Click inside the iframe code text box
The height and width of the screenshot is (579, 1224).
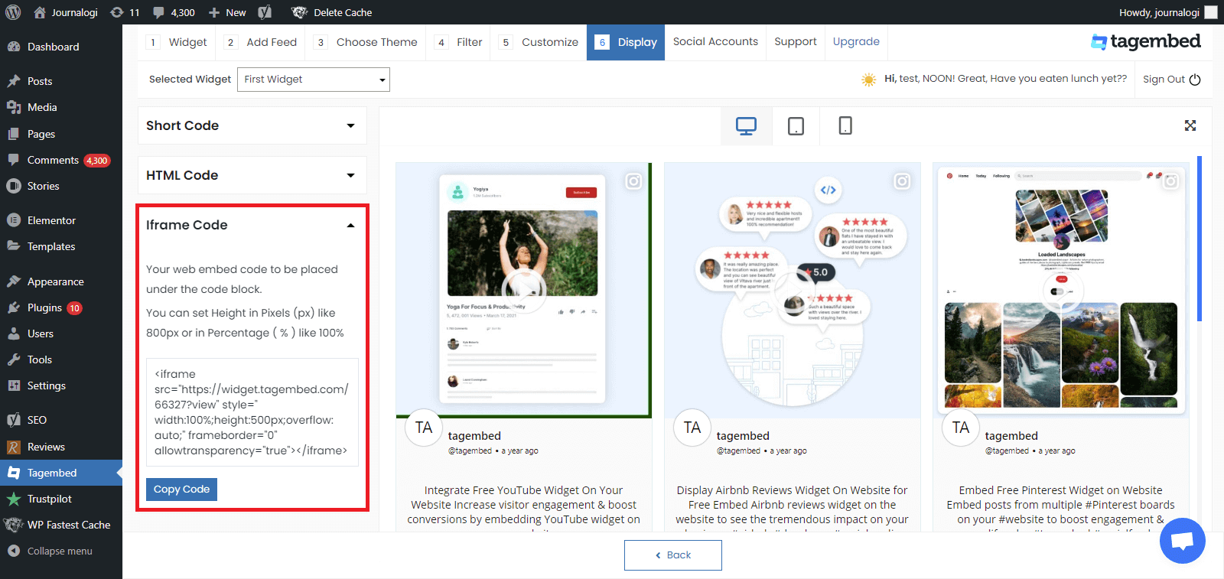pos(252,412)
